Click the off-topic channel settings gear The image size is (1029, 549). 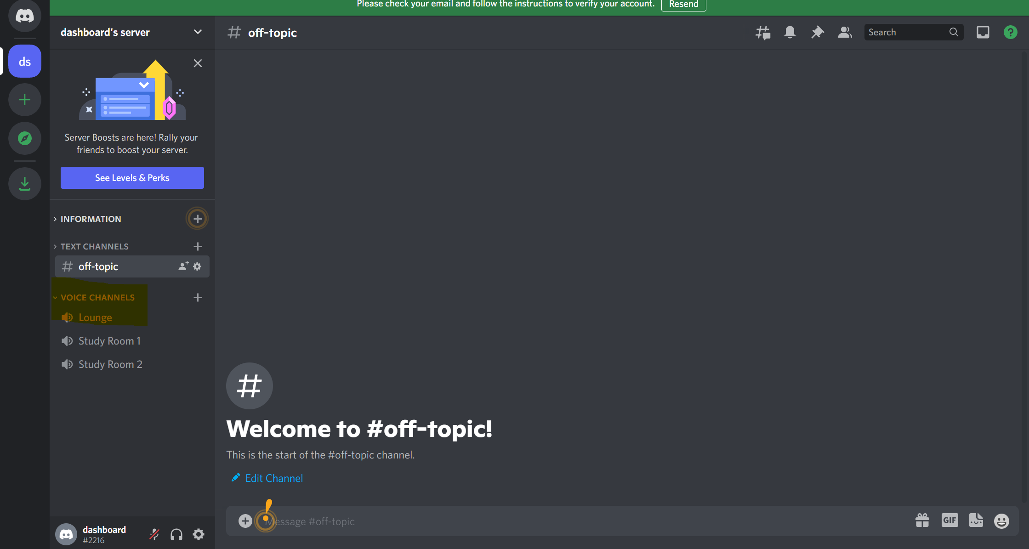tap(197, 266)
